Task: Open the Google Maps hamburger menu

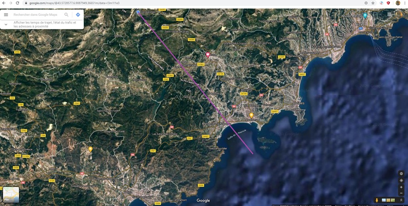Action: pos(6,14)
